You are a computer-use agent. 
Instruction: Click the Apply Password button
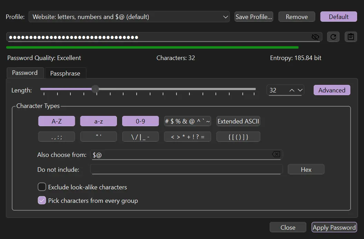click(x=334, y=227)
